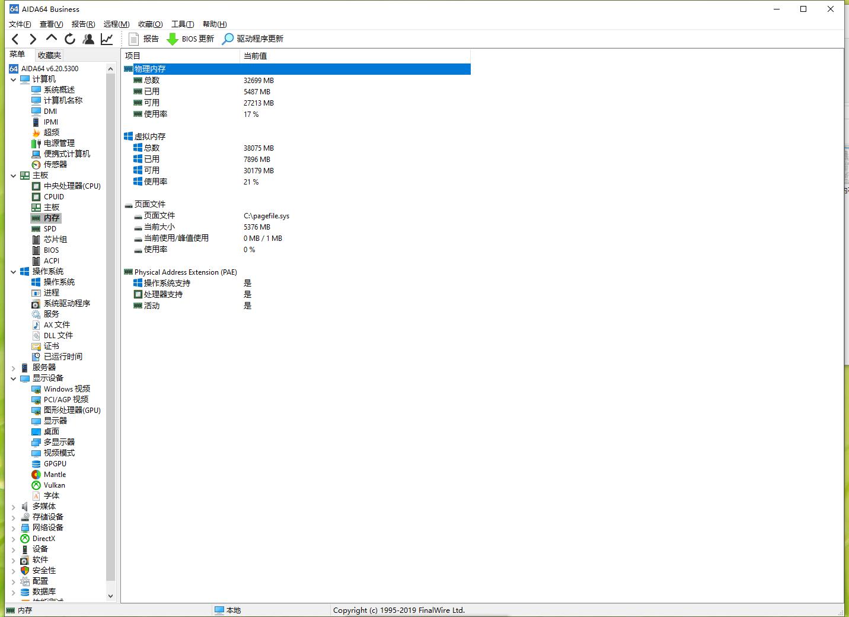Collapse the 显示设备 tree node

tap(13, 379)
